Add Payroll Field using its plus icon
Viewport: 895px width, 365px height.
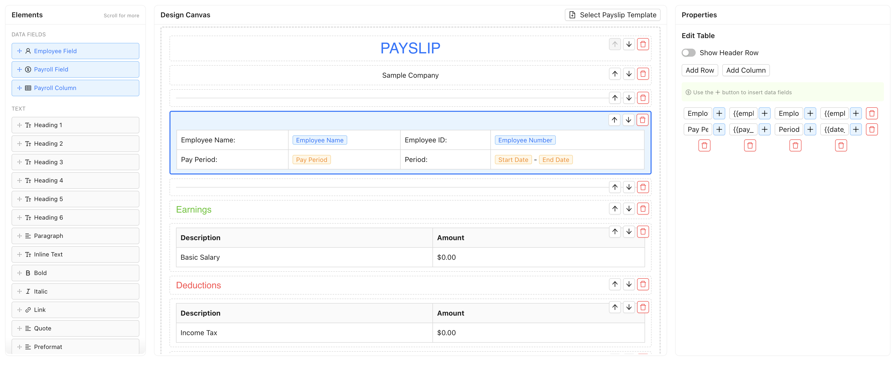[20, 69]
